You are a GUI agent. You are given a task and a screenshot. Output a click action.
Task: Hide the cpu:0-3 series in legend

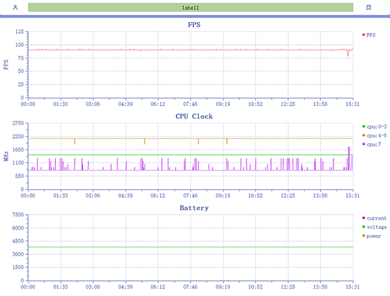point(375,126)
